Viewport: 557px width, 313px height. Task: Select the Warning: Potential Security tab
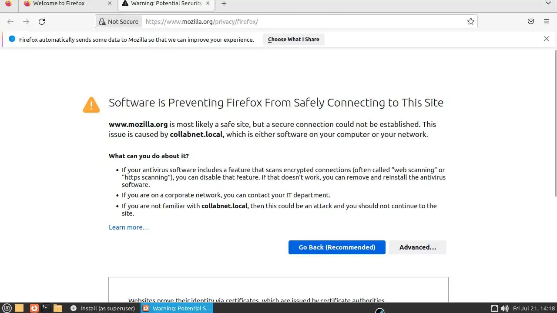pyautogui.click(x=165, y=3)
